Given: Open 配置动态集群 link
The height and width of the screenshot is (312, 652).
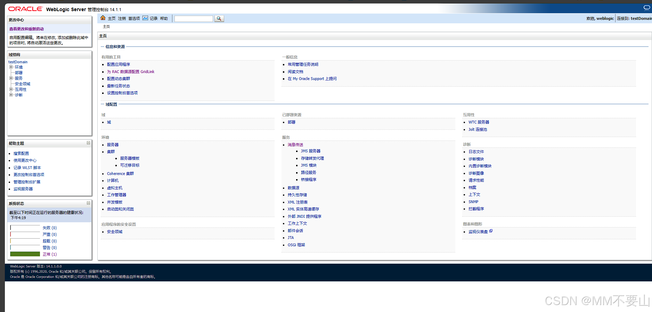Looking at the screenshot, I should [119, 79].
